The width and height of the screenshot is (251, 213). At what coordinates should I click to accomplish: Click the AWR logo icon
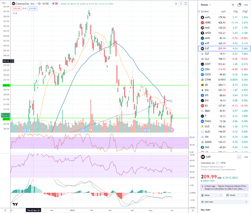(202, 38)
